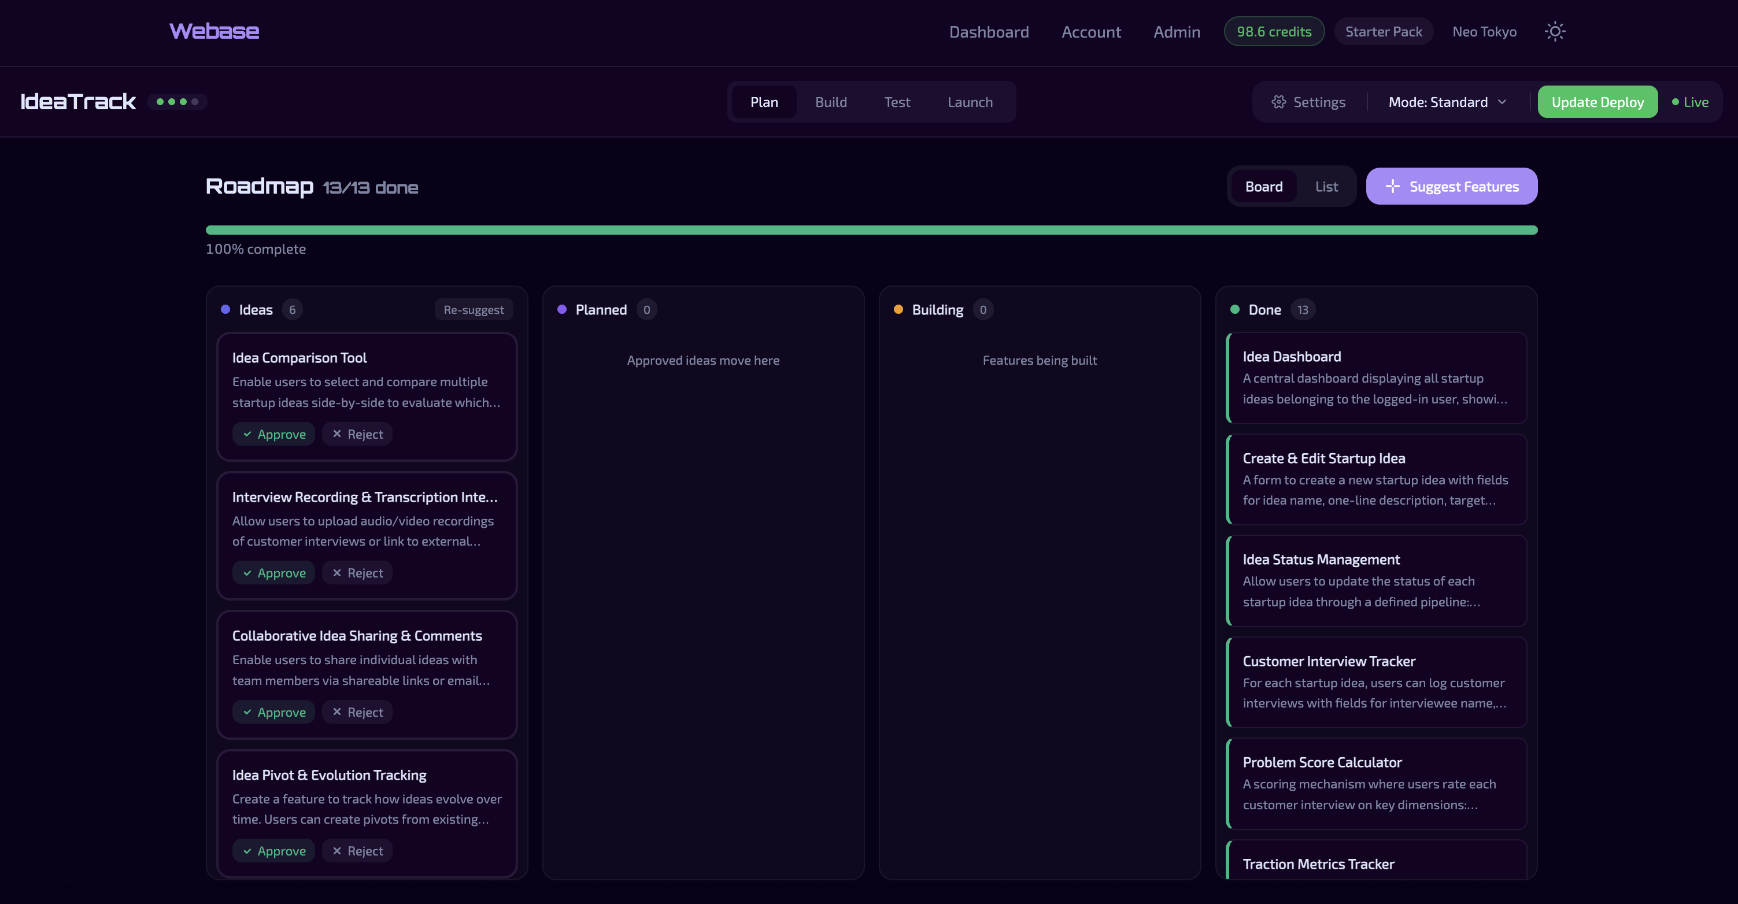The width and height of the screenshot is (1738, 904).
Task: Click the green dot beside Done column
Action: [x=1234, y=310]
